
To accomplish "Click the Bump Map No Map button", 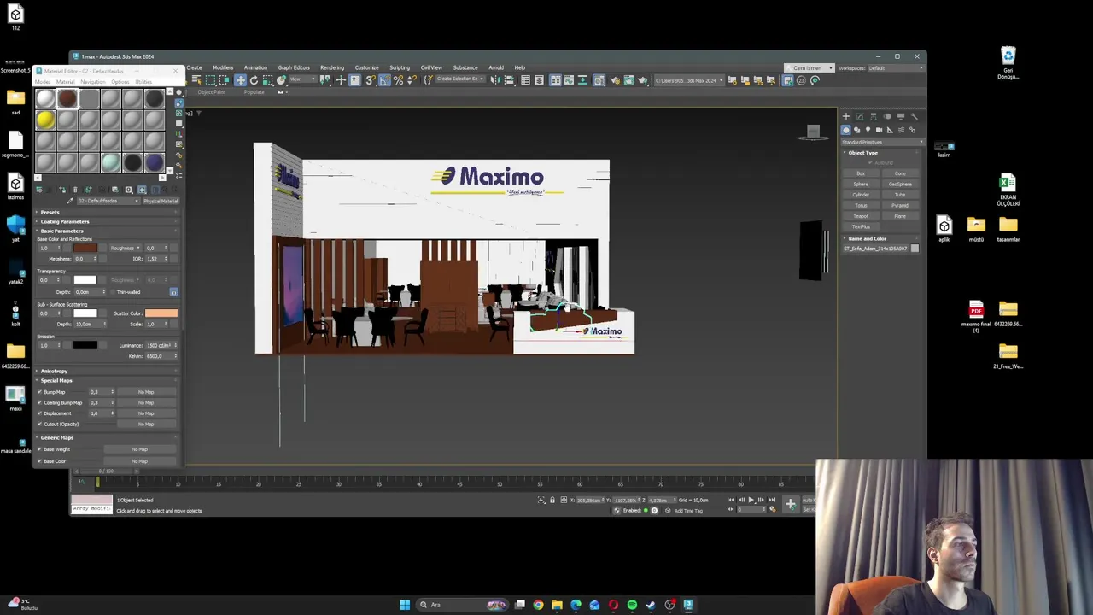I will [146, 392].
